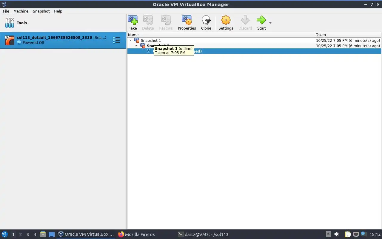Open the network tray icon
Viewport: 382px width, 239px height.
pos(356,234)
